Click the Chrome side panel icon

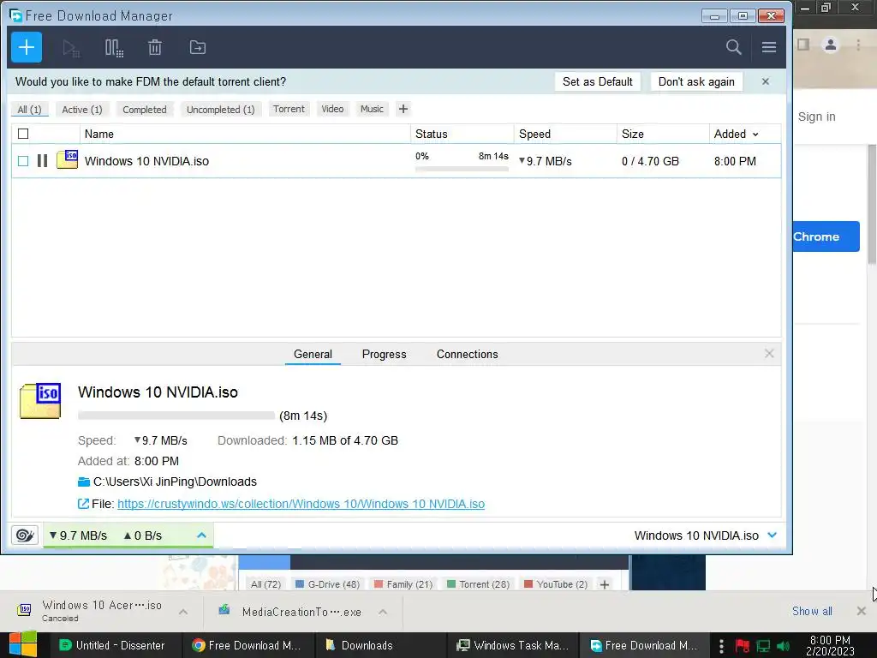tap(803, 45)
